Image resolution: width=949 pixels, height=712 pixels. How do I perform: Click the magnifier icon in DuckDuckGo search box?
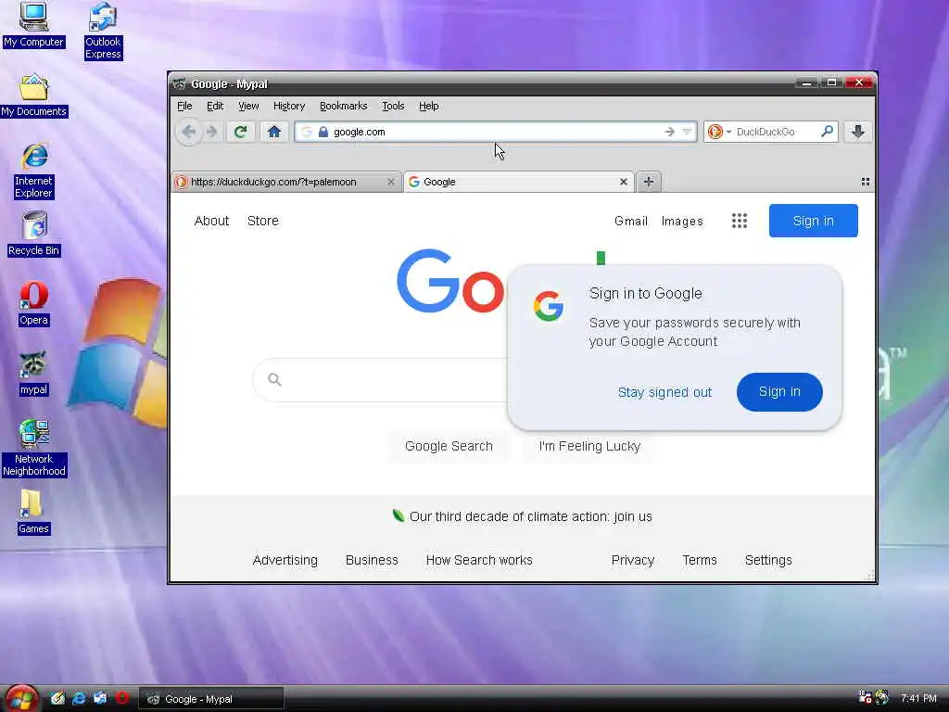pyautogui.click(x=827, y=131)
